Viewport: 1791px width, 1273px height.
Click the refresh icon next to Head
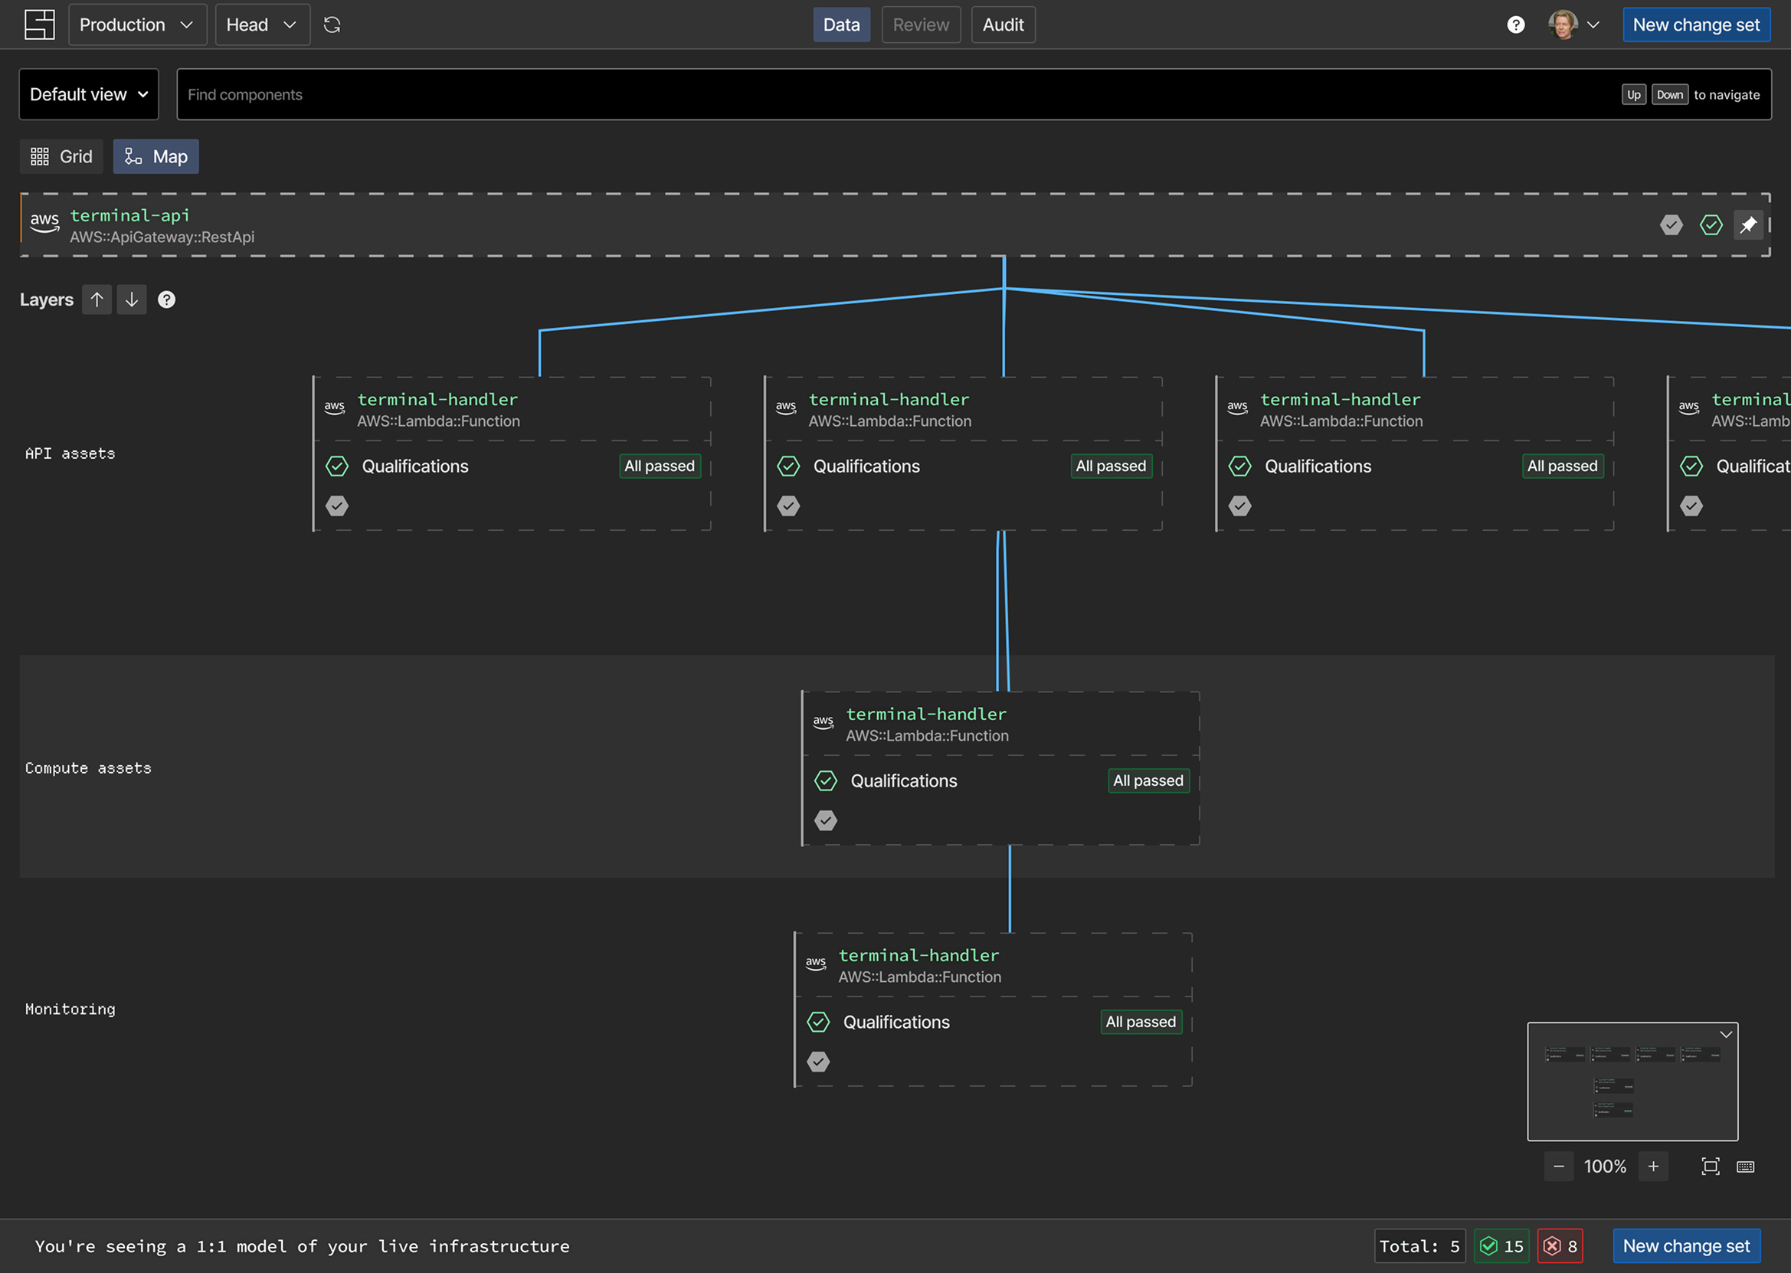point(332,25)
